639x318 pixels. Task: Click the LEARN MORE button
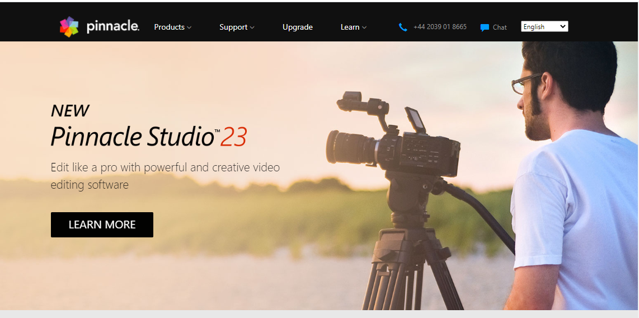[102, 225]
